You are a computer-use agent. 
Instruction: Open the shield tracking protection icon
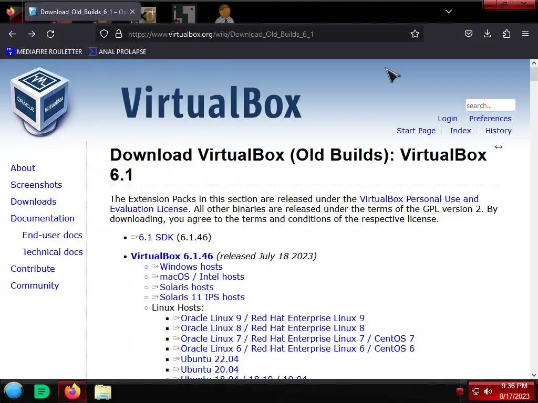click(x=104, y=34)
